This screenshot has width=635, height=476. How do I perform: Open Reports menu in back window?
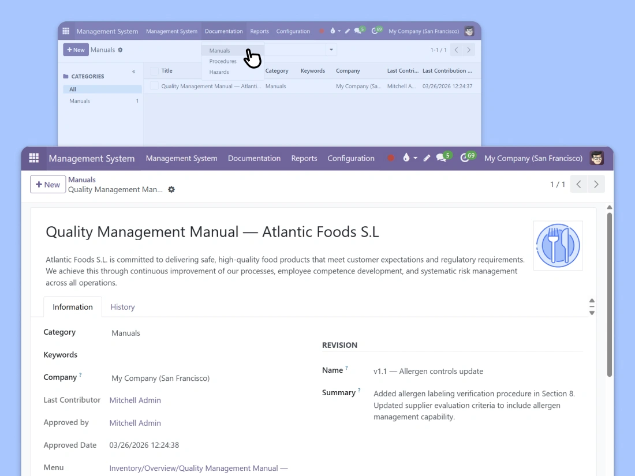coord(260,31)
